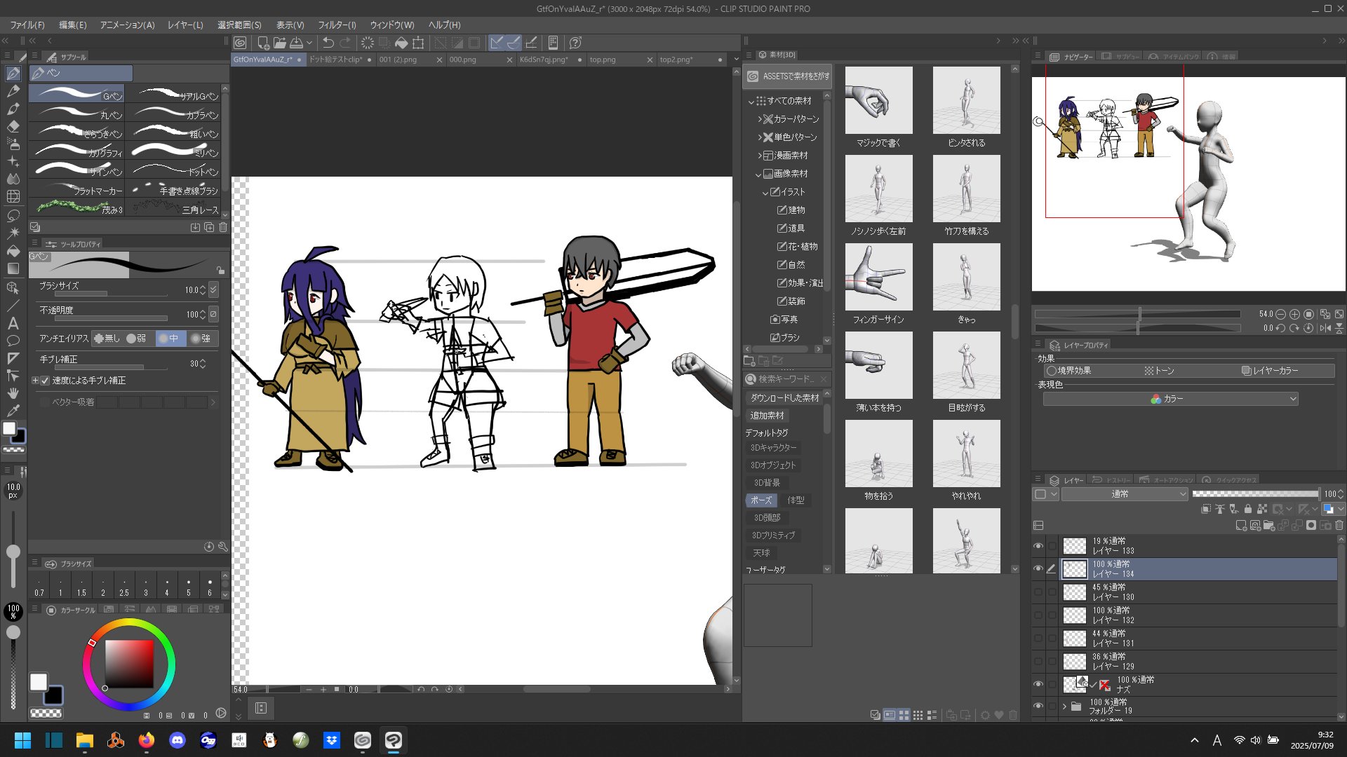
Task: Click the Undo icon in the command bar
Action: point(328,43)
